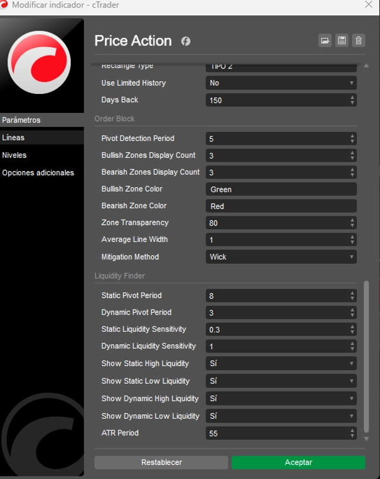Click scroll down arrow at bottom of parameter list
Image resolution: width=380 pixels, height=479 pixels.
[366, 438]
